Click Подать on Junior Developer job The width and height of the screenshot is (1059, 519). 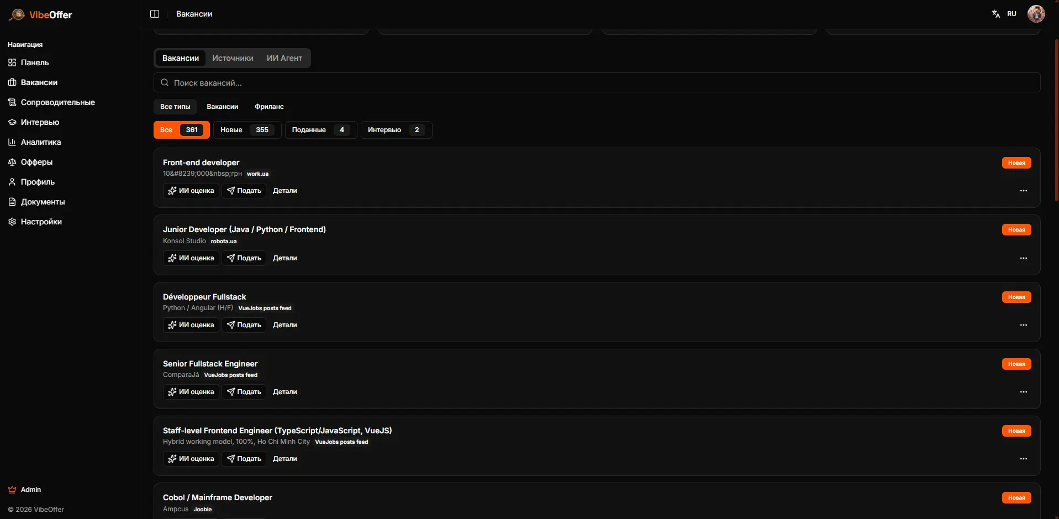244,258
